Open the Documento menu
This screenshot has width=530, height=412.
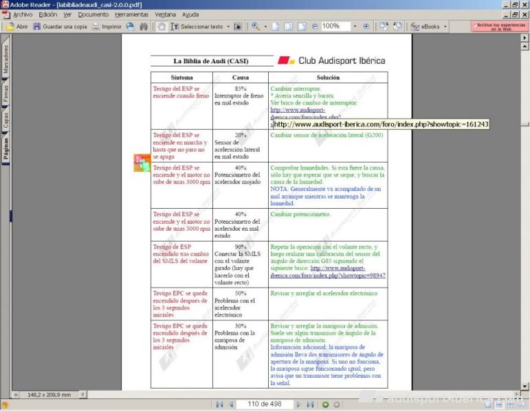tap(93, 14)
